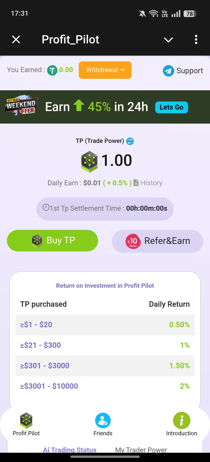The width and height of the screenshot is (210, 462).
Task: Open the Introduction info icon
Action: click(x=181, y=421)
